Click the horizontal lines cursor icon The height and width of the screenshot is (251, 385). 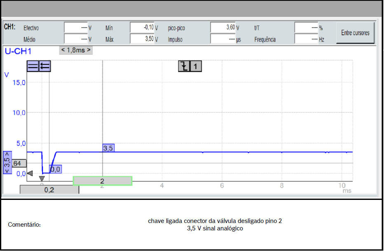pyautogui.click(x=33, y=66)
